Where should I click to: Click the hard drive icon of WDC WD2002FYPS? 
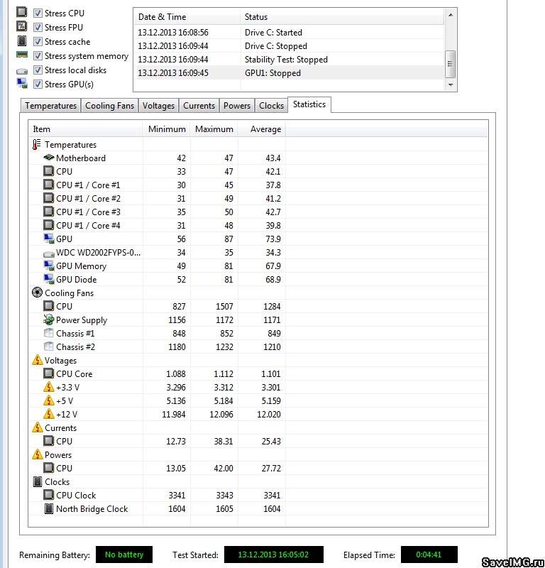click(48, 254)
